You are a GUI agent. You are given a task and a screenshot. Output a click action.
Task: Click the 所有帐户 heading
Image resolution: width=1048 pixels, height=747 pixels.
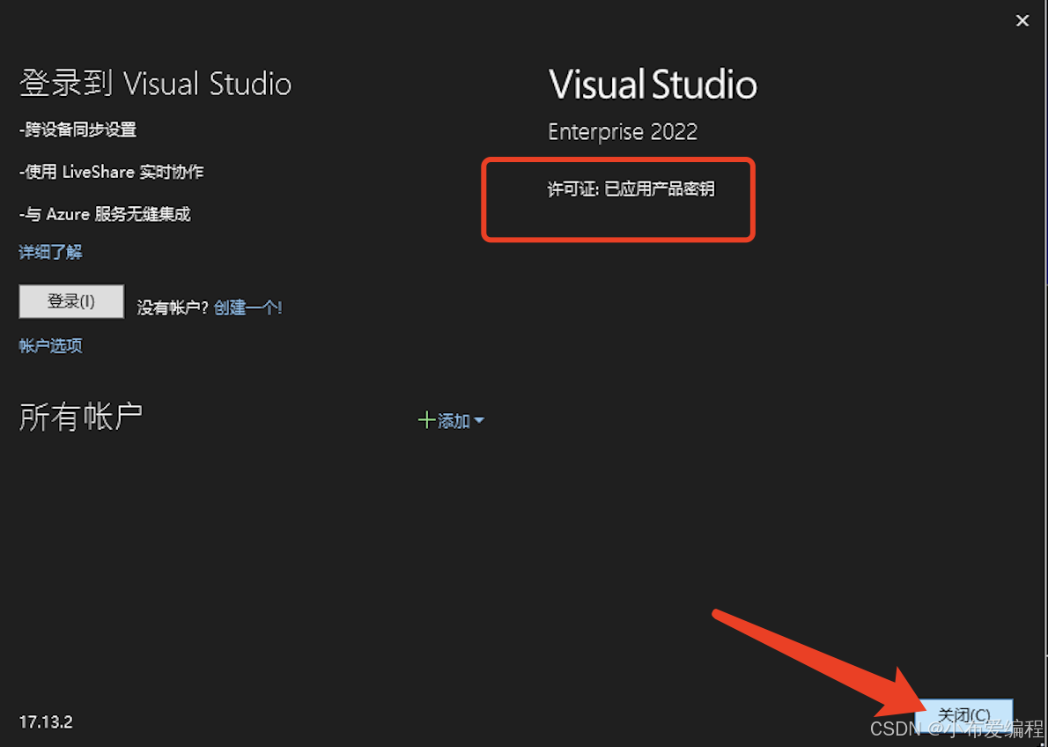(x=81, y=417)
